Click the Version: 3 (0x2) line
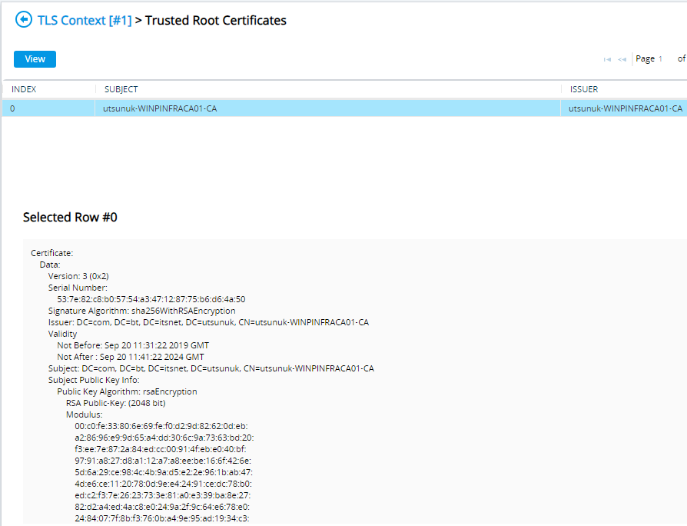Image resolution: width=687 pixels, height=526 pixels. (78, 276)
